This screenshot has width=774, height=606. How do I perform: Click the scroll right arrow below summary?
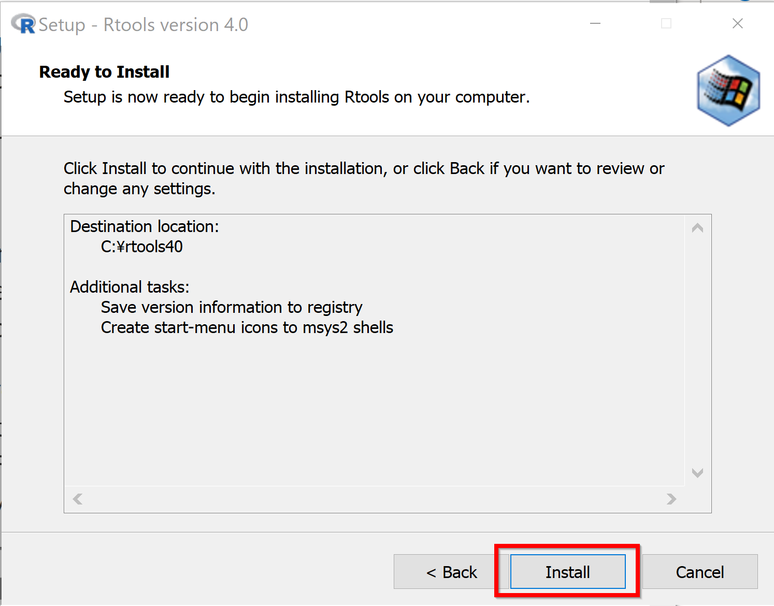[x=671, y=499]
